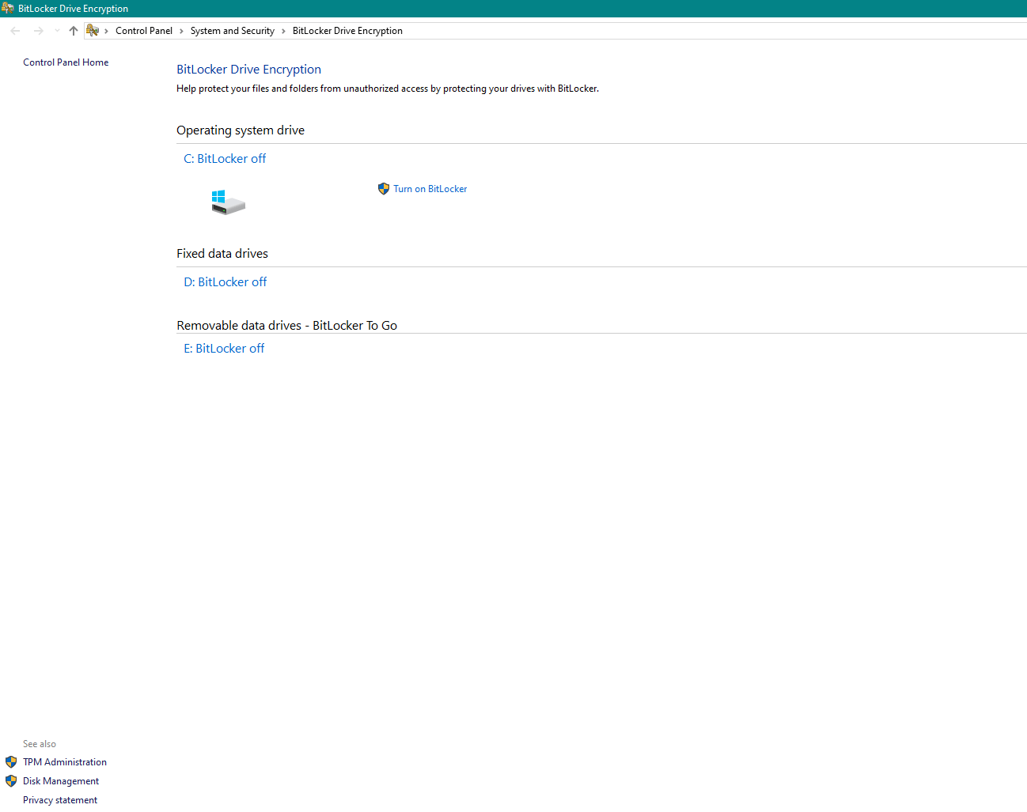
Task: Expand the D: BitLocker off section
Action: coord(225,282)
